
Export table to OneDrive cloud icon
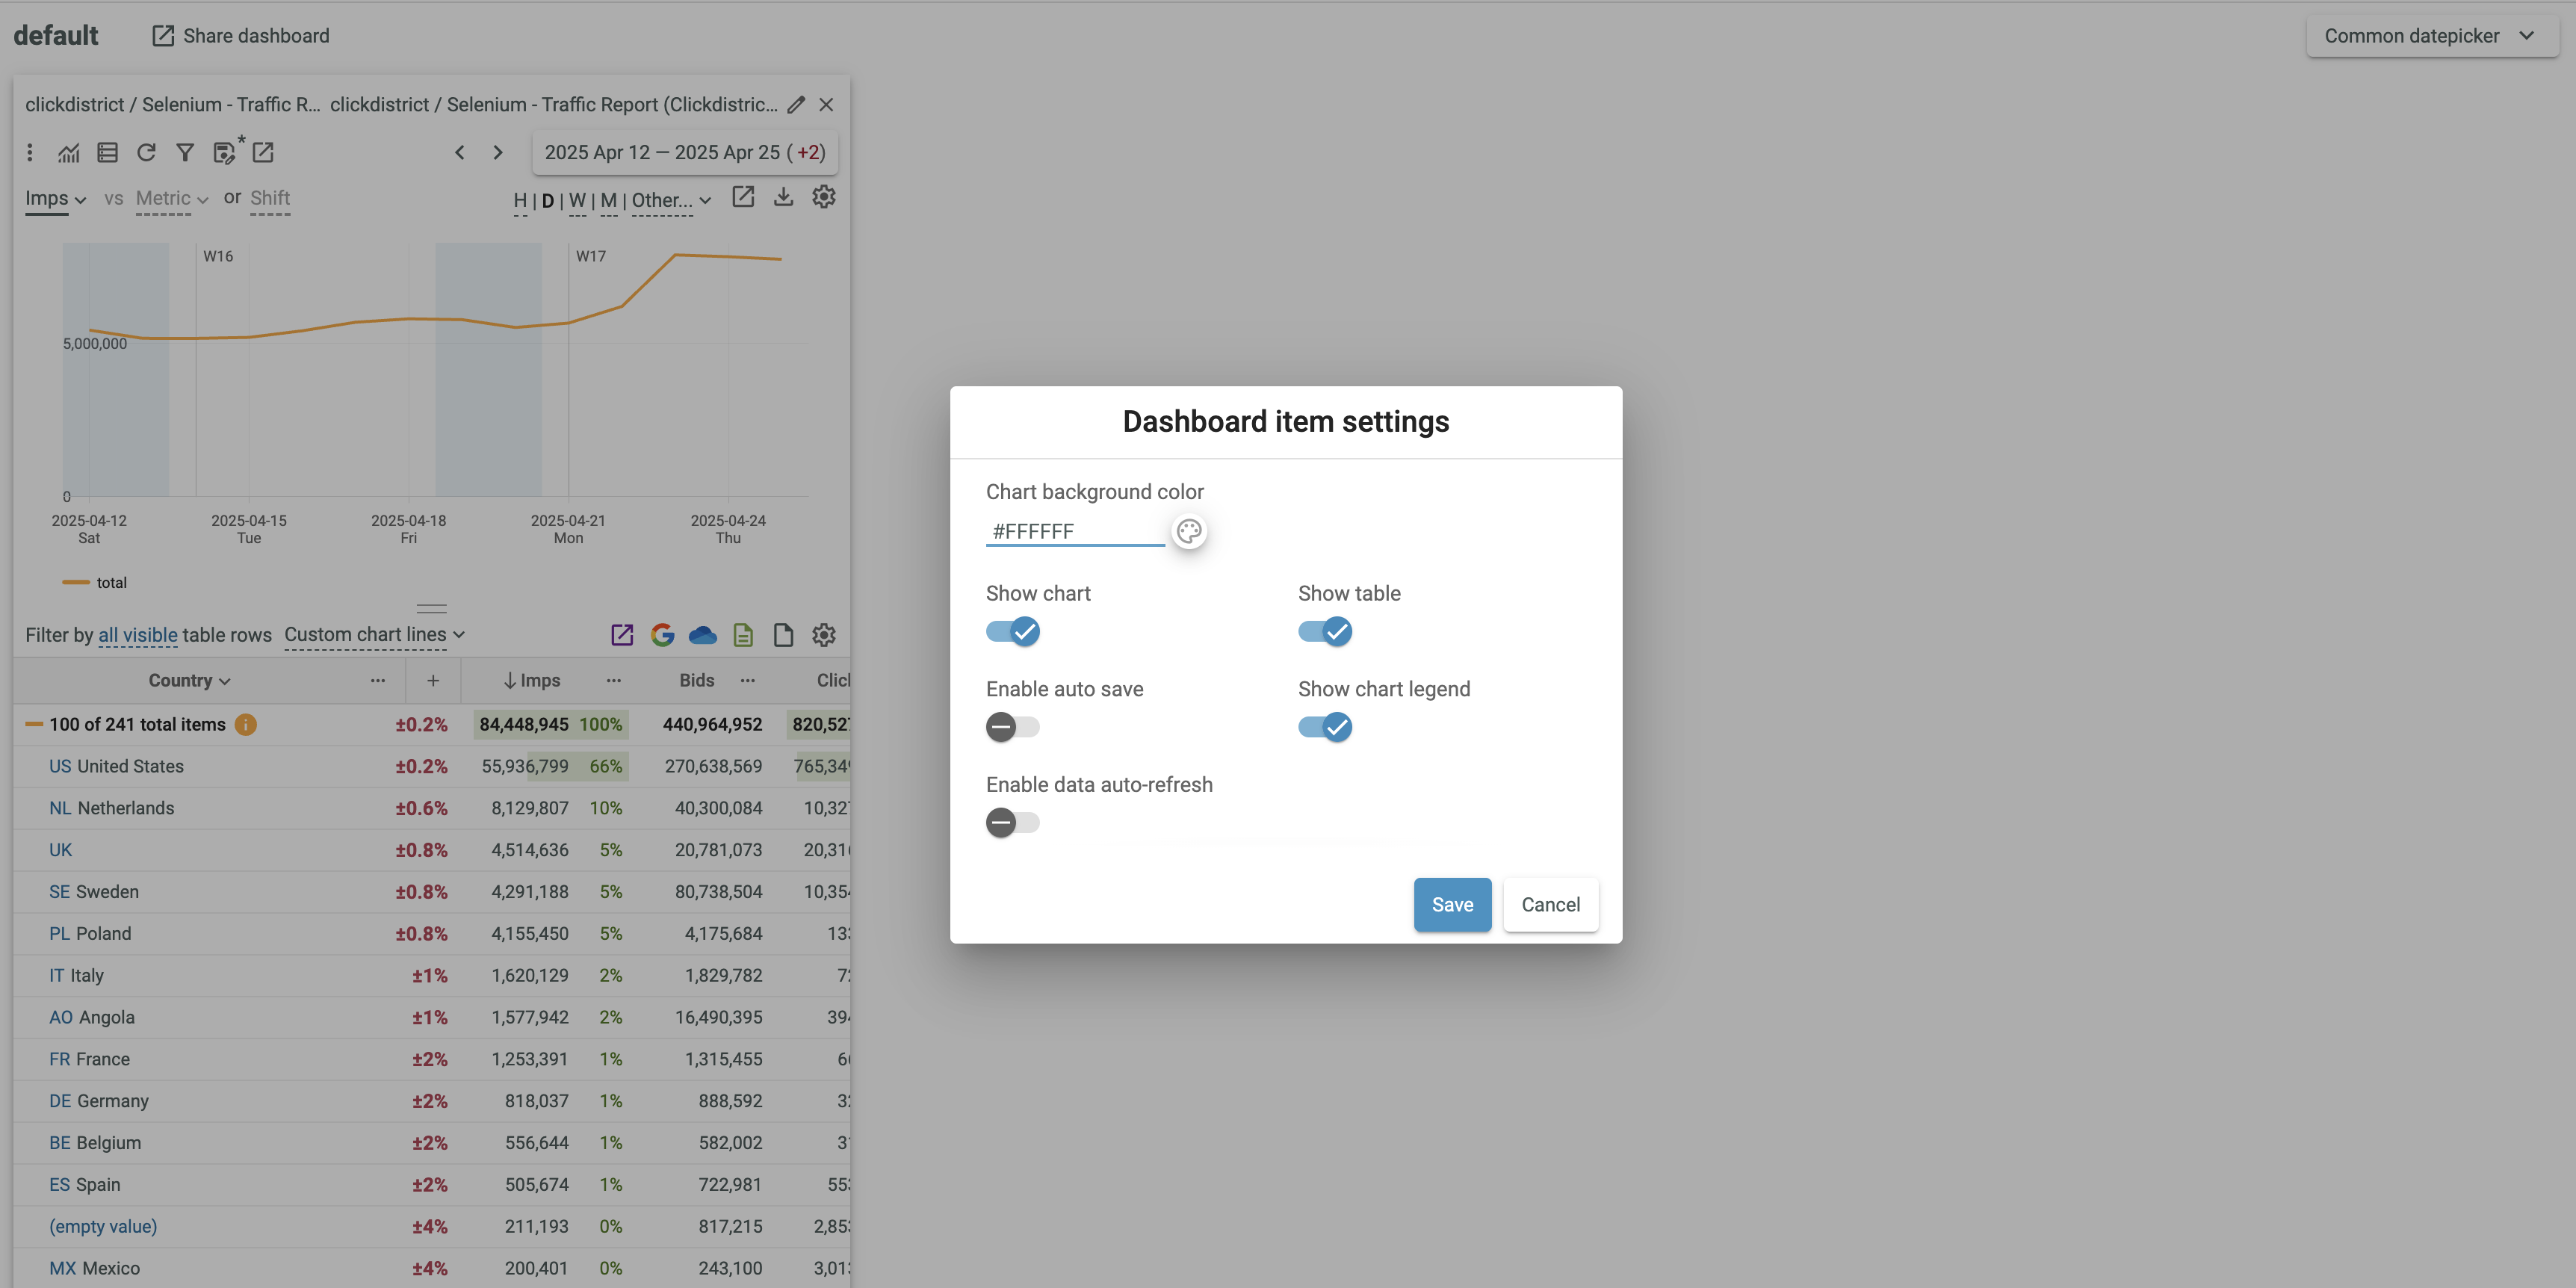coord(702,635)
